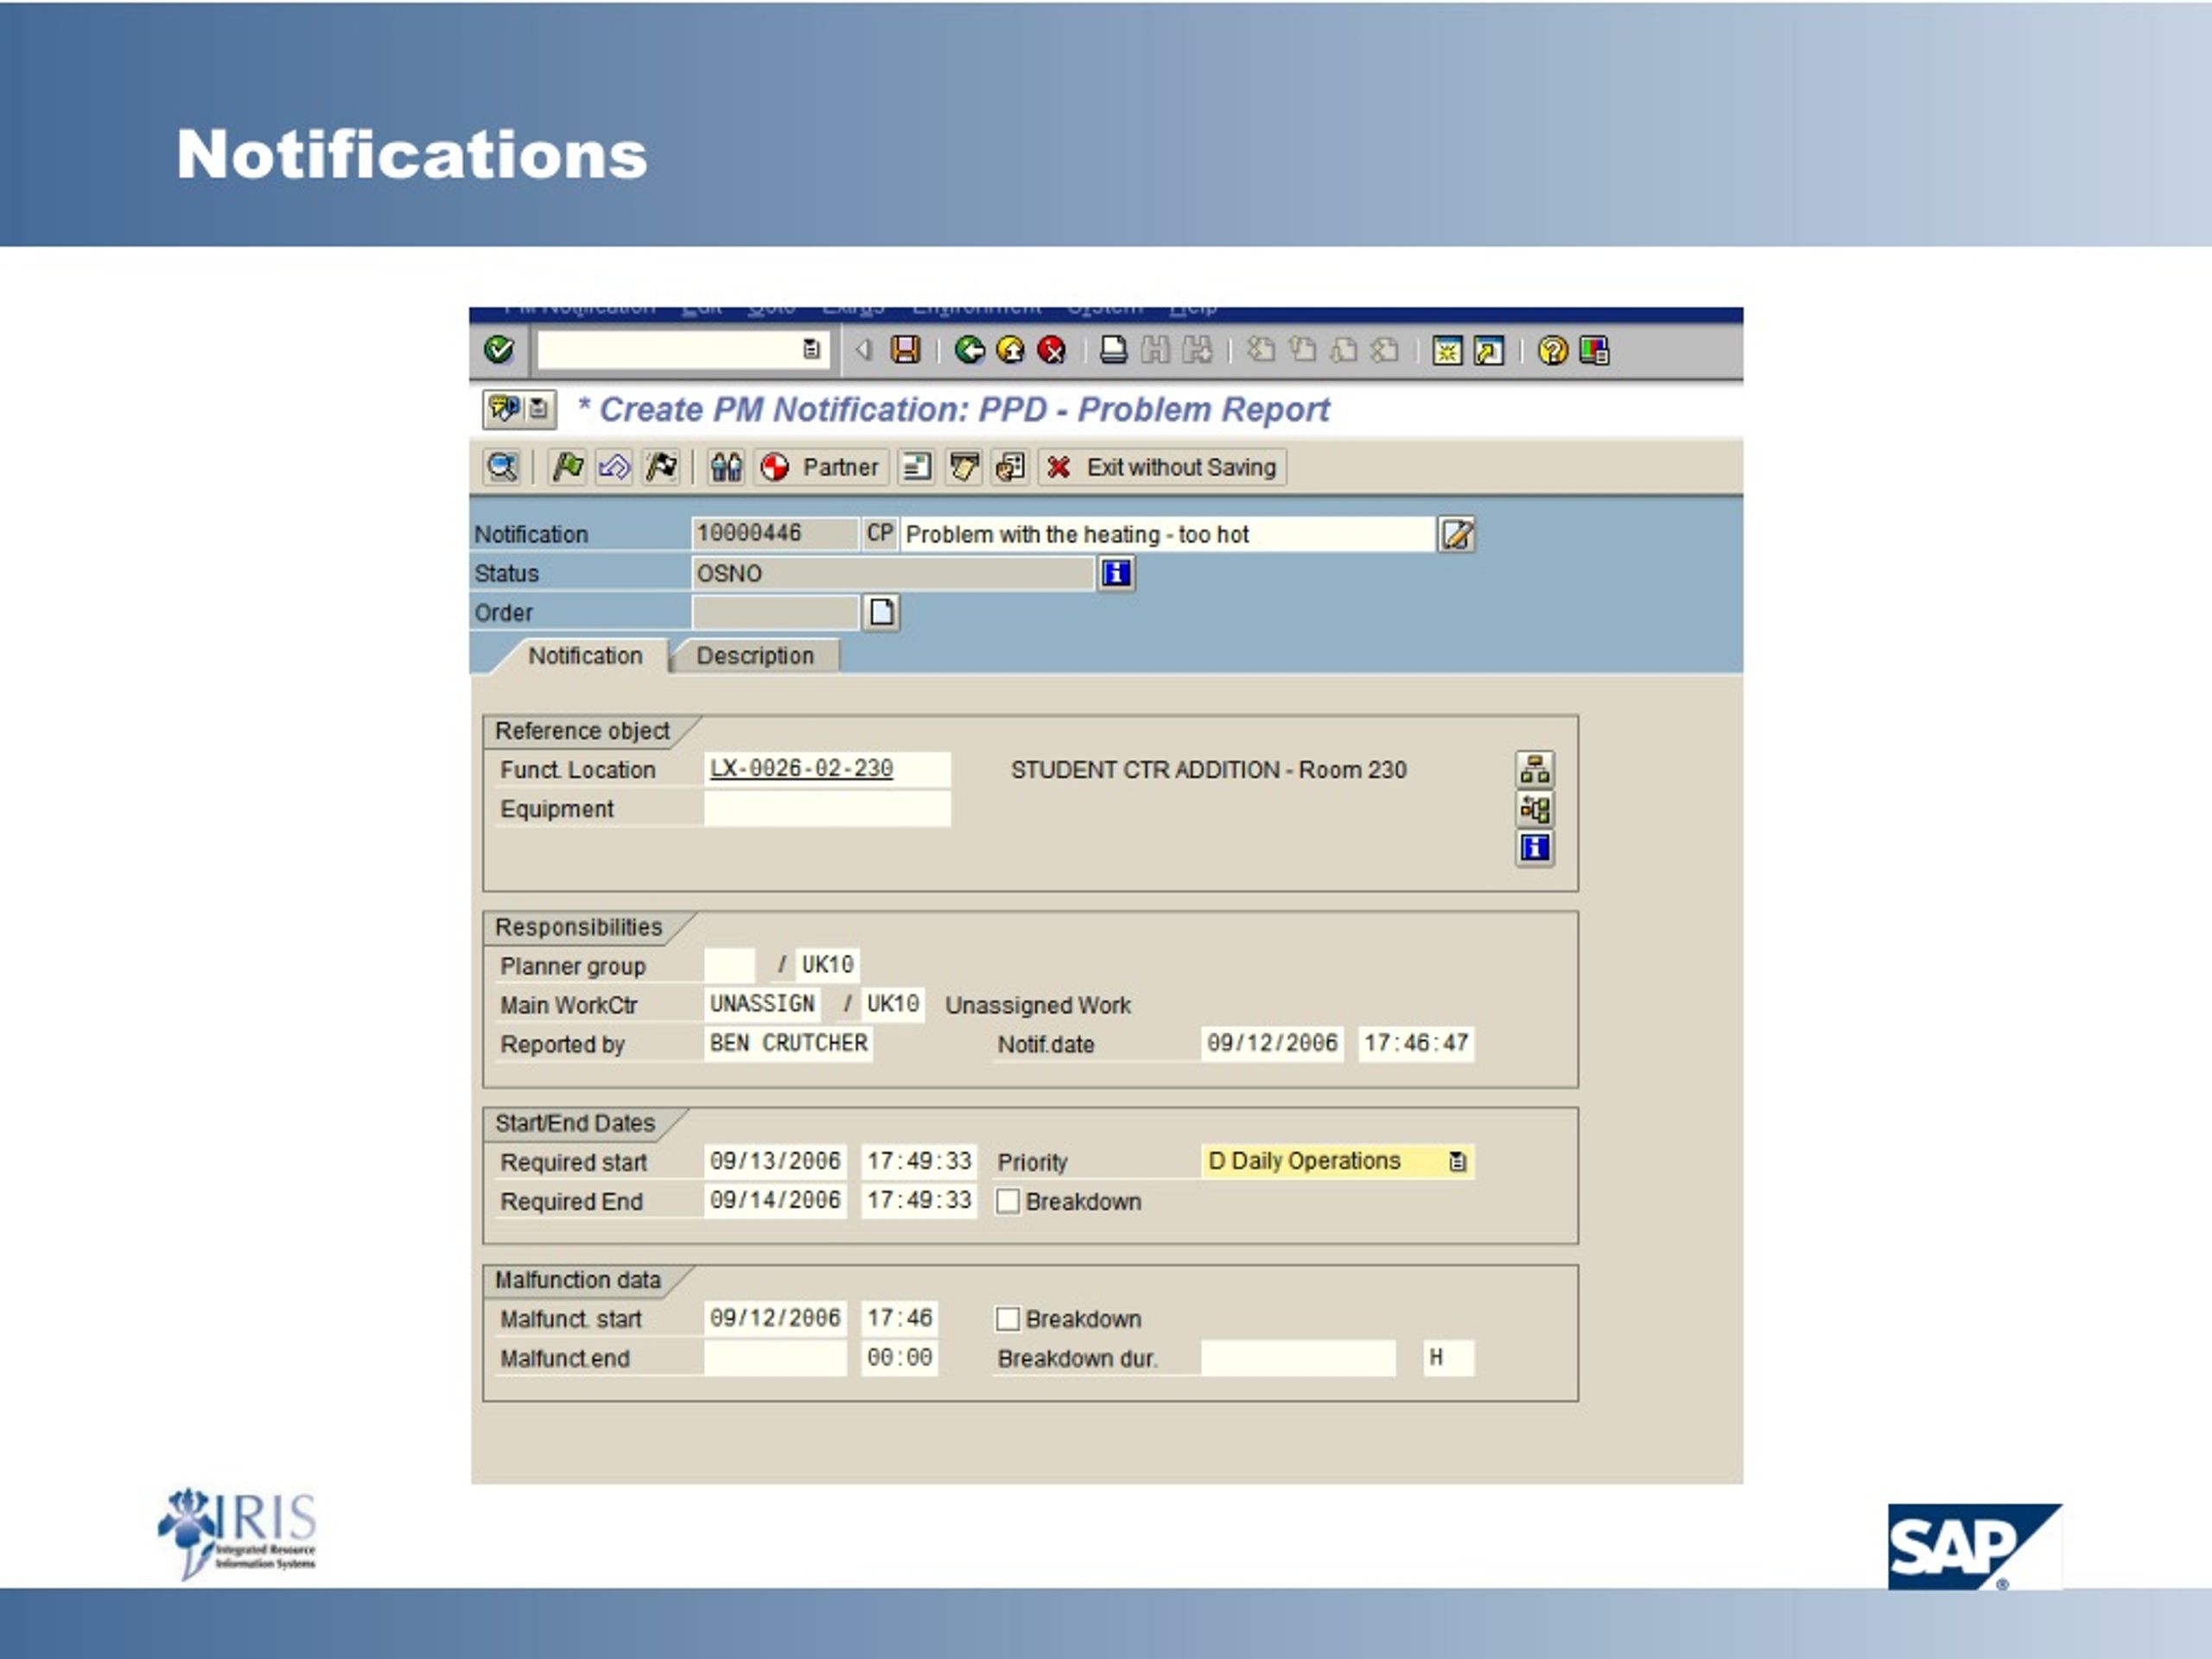2212x1659 pixels.
Task: Click the Next Page navigation icon
Action: click(1344, 350)
